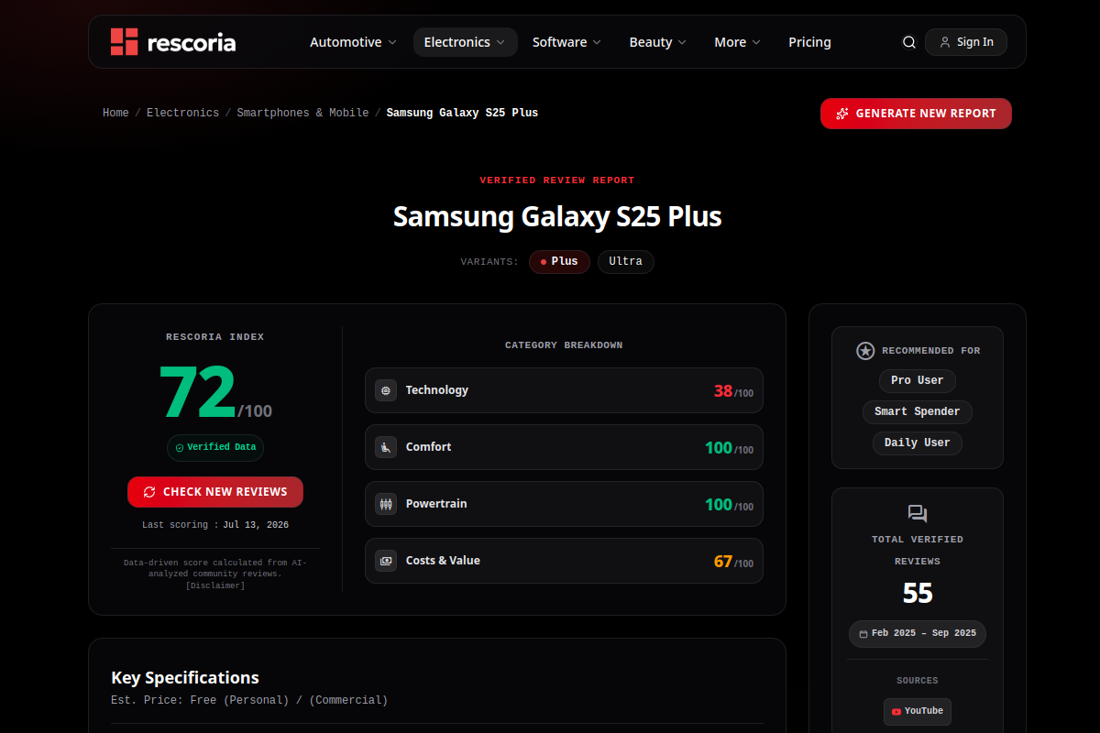Select the Pro User tag
Image resolution: width=1100 pixels, height=733 pixels.
[x=918, y=380]
